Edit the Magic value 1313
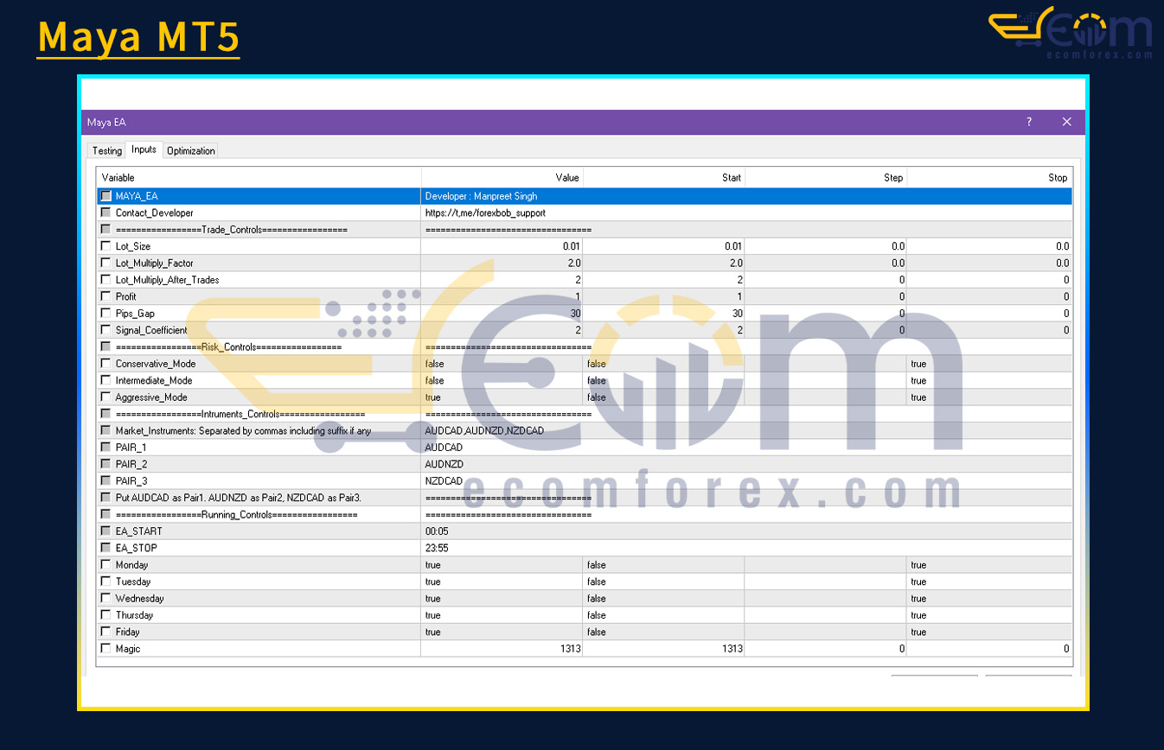This screenshot has height=750, width=1164. click(502, 649)
